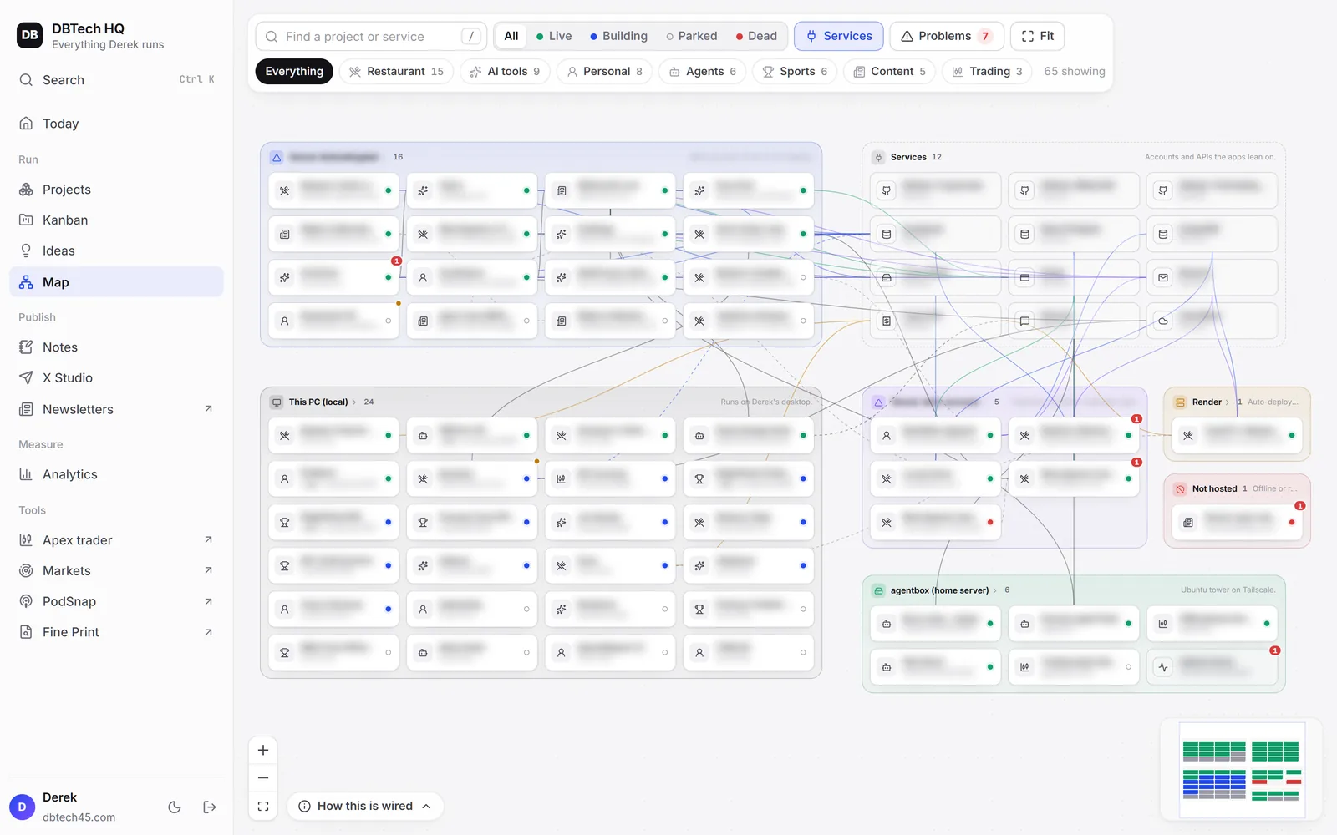Select the Agents 6 category
The image size is (1337, 835).
tap(702, 72)
